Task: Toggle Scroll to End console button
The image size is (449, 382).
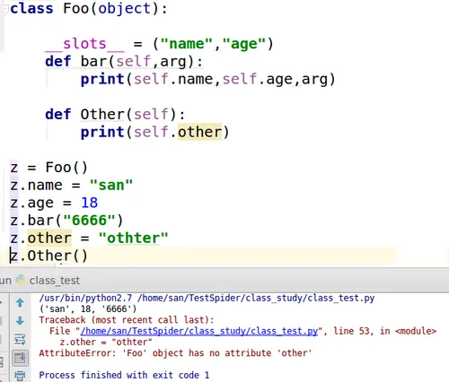Action: coord(20,358)
